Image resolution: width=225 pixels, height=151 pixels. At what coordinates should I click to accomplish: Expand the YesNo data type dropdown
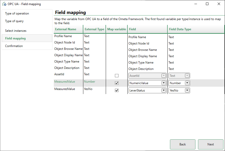[187, 90]
